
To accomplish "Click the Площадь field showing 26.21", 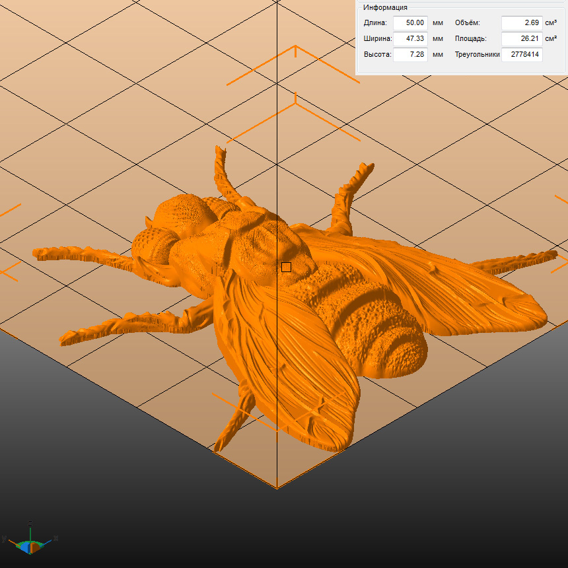I will [521, 39].
